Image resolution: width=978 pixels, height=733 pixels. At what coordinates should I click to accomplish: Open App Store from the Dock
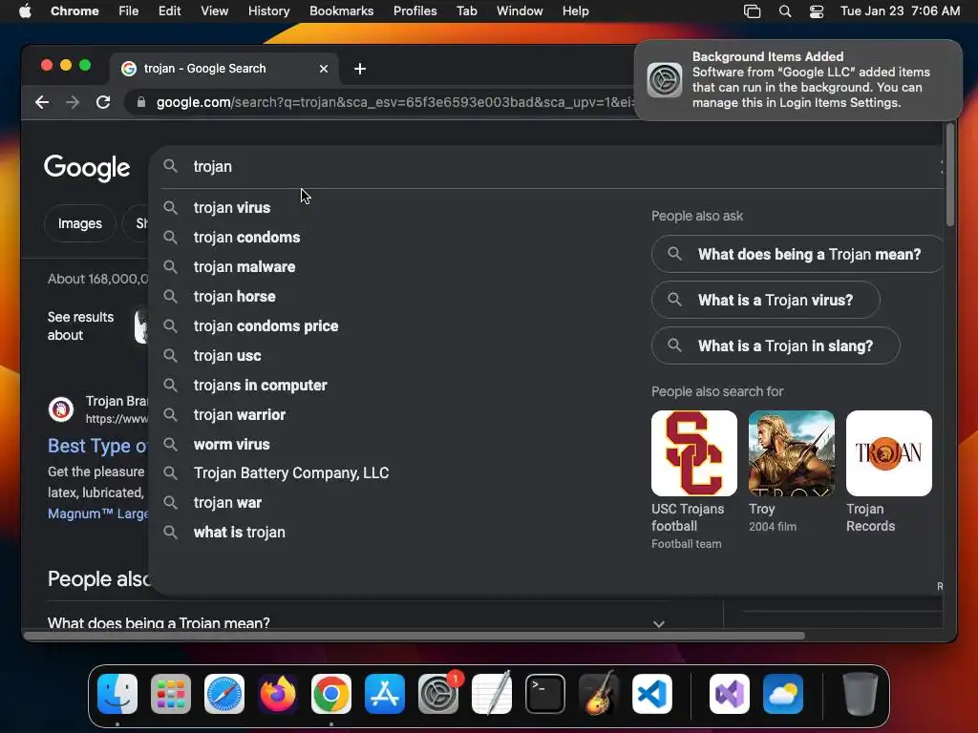(385, 694)
